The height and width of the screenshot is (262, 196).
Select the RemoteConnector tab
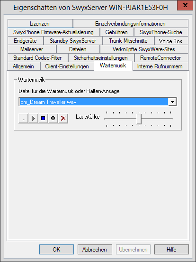click(x=160, y=58)
